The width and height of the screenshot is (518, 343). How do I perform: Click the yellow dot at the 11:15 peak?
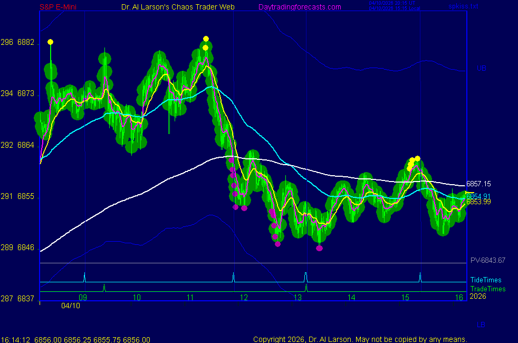[206, 39]
